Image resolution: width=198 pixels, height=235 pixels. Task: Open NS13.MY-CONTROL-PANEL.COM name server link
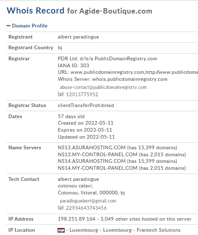pos(97,155)
